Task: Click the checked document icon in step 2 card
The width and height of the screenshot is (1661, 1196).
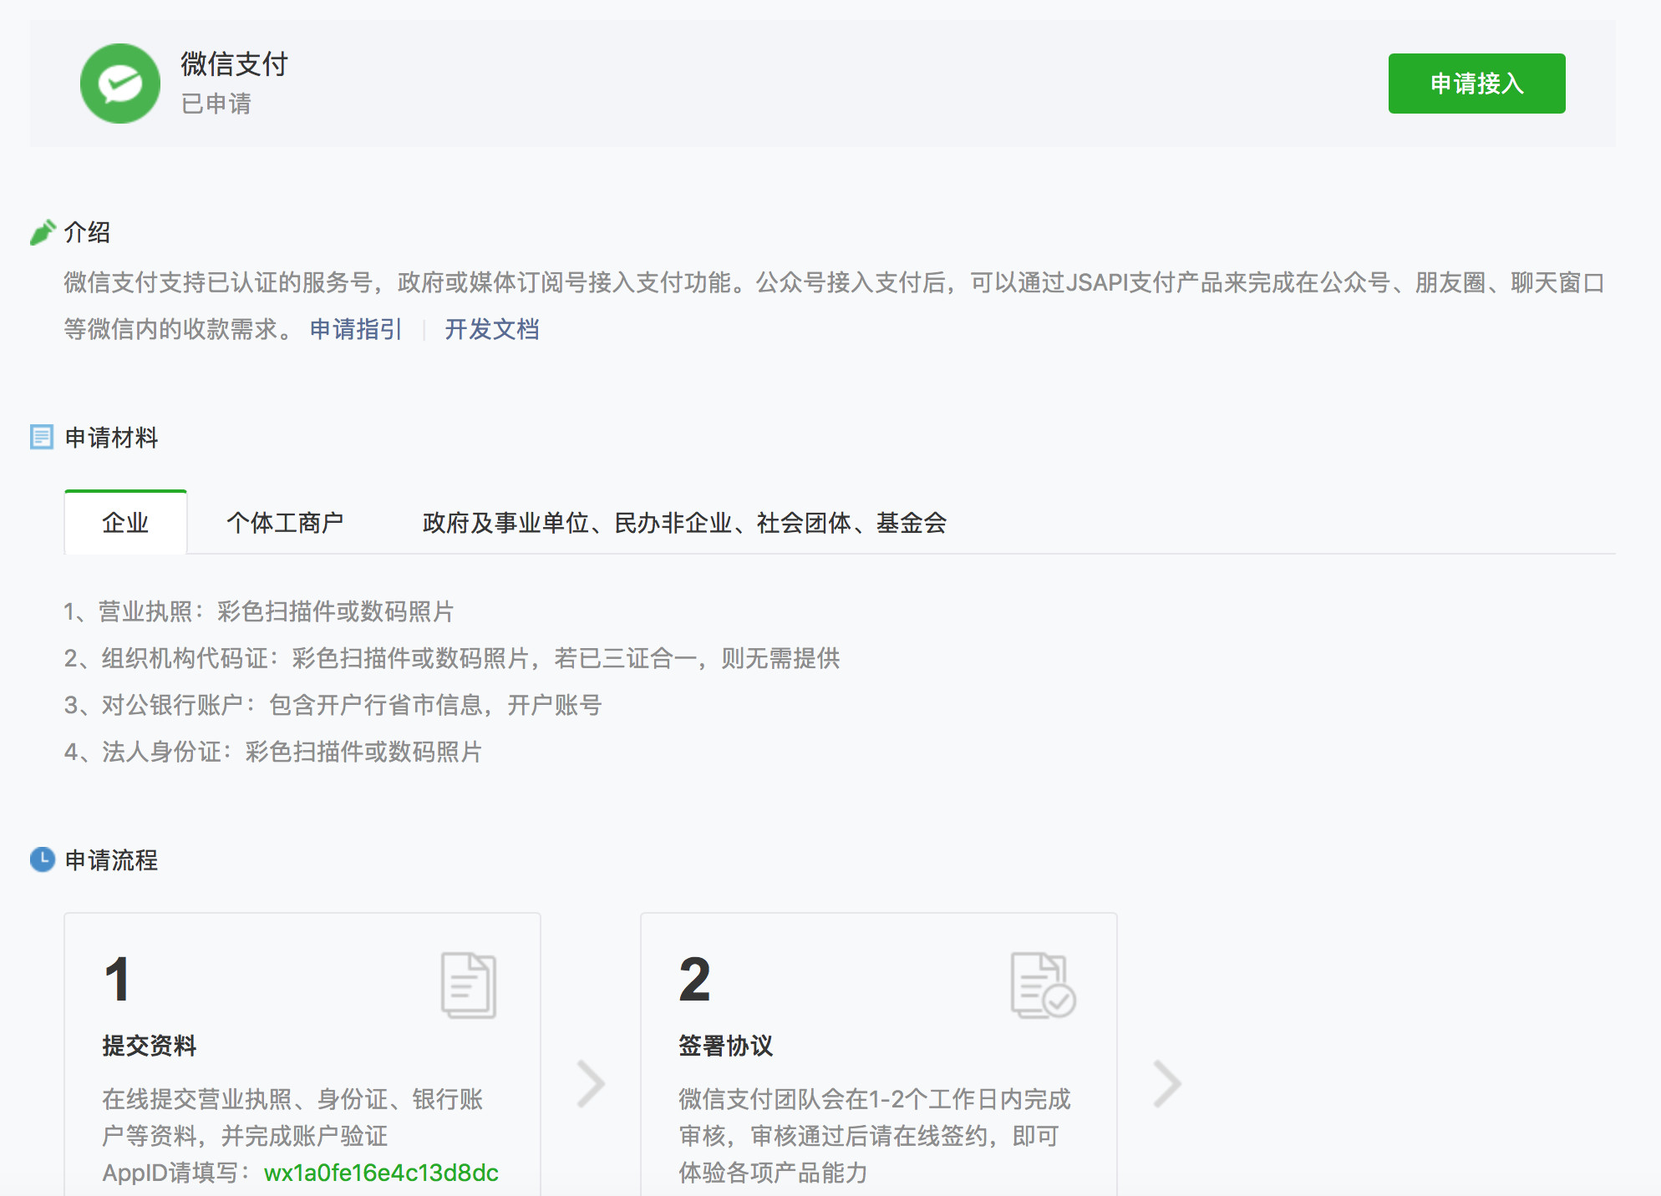Action: pyautogui.click(x=1043, y=986)
